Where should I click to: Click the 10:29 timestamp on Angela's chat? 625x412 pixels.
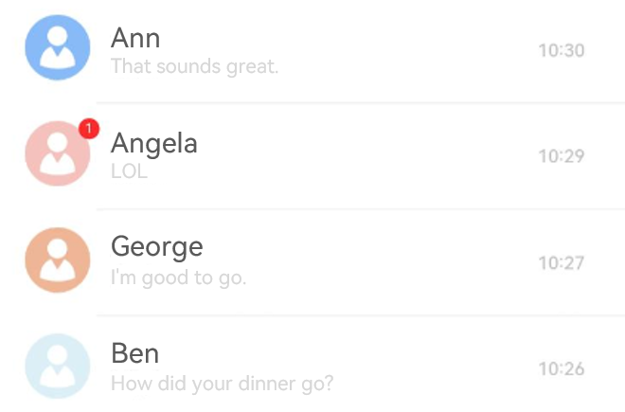coord(562,156)
